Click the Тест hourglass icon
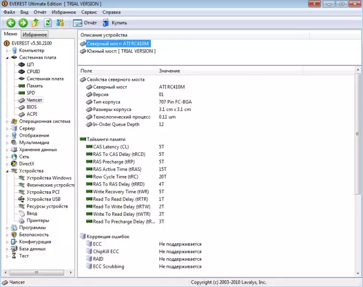Screen dimensions: 363x287 click(14, 256)
